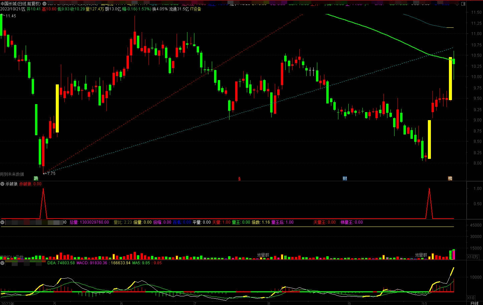
Task: Click the 10 month label on time axis
Action: coord(424,303)
